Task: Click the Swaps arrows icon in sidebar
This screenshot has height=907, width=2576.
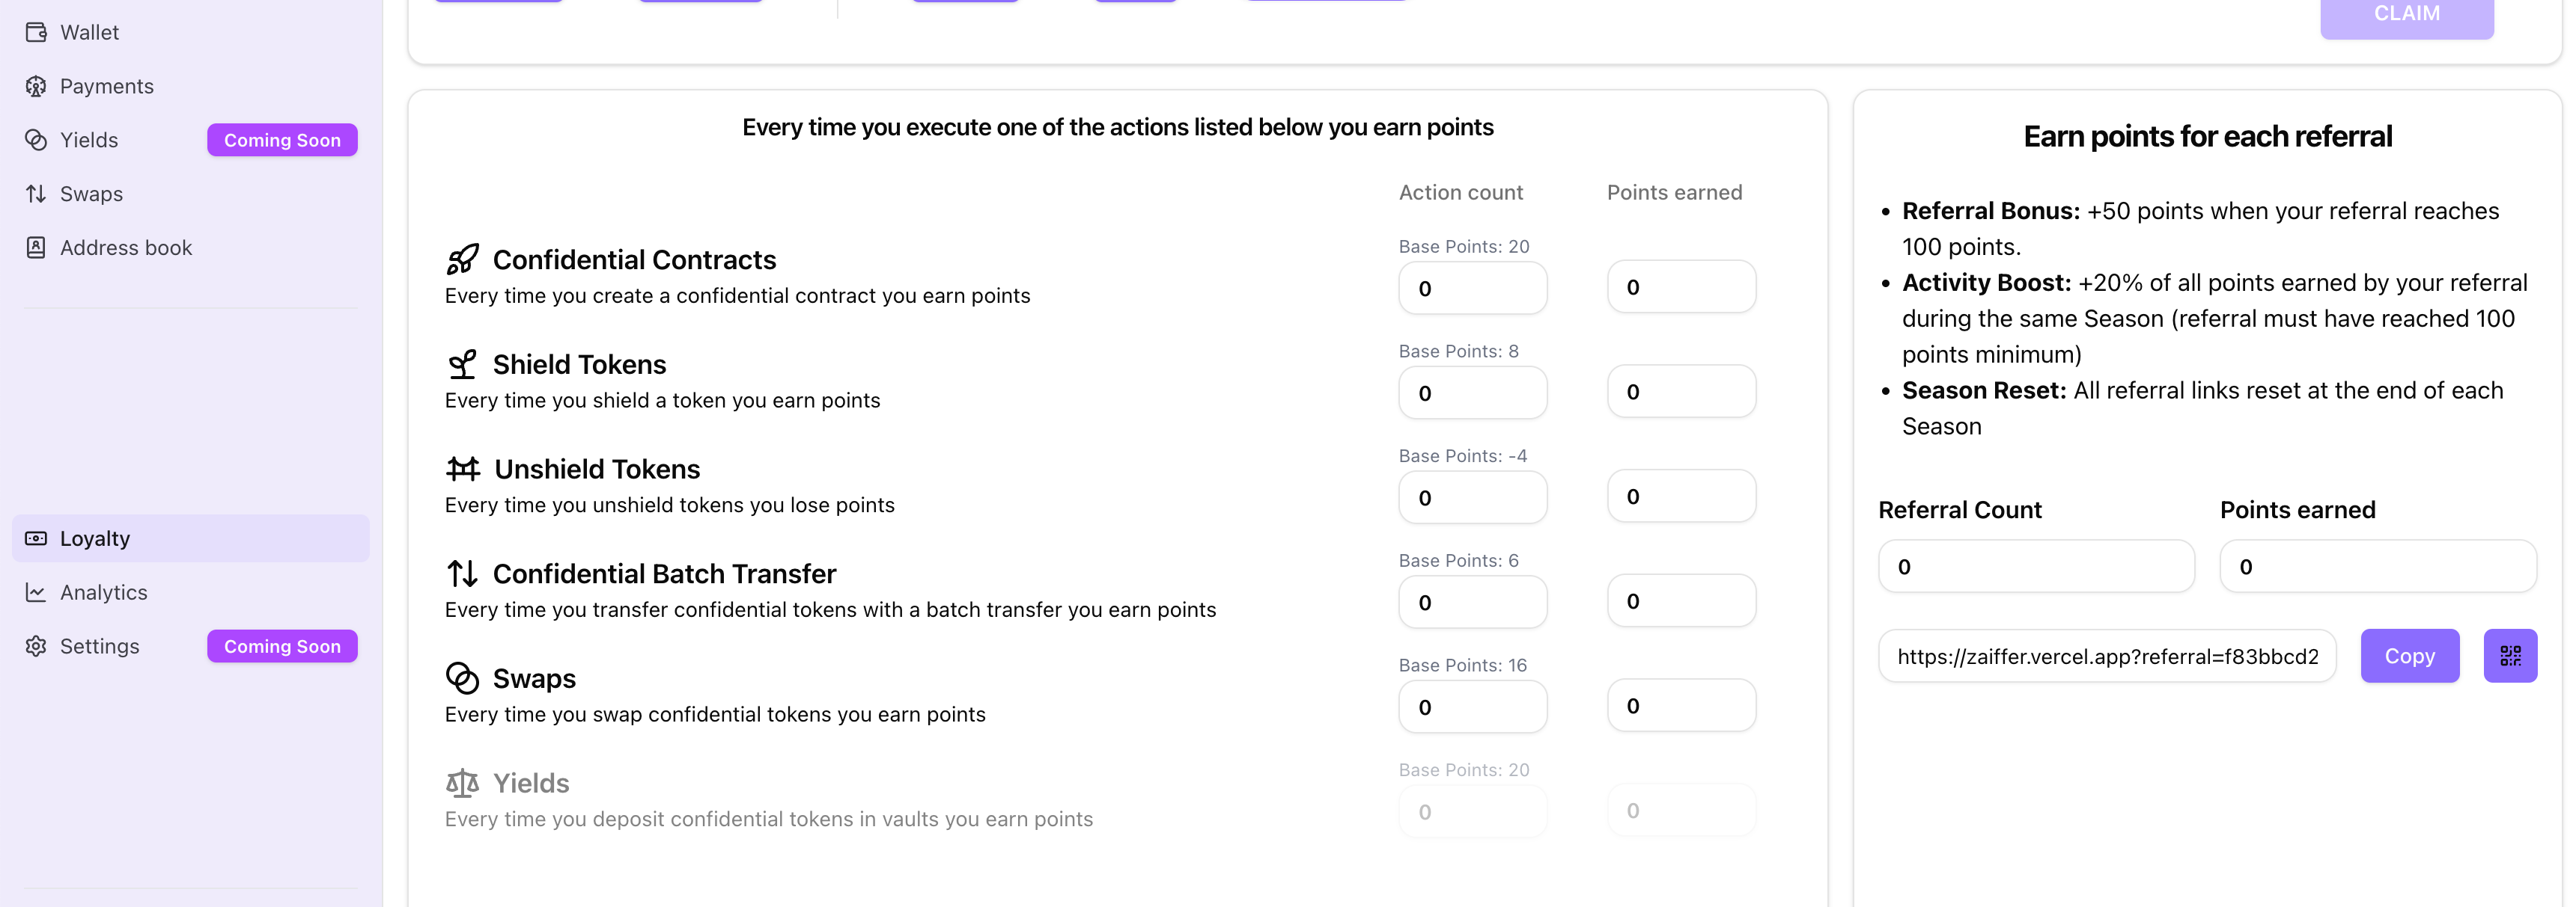Action: pyautogui.click(x=36, y=194)
